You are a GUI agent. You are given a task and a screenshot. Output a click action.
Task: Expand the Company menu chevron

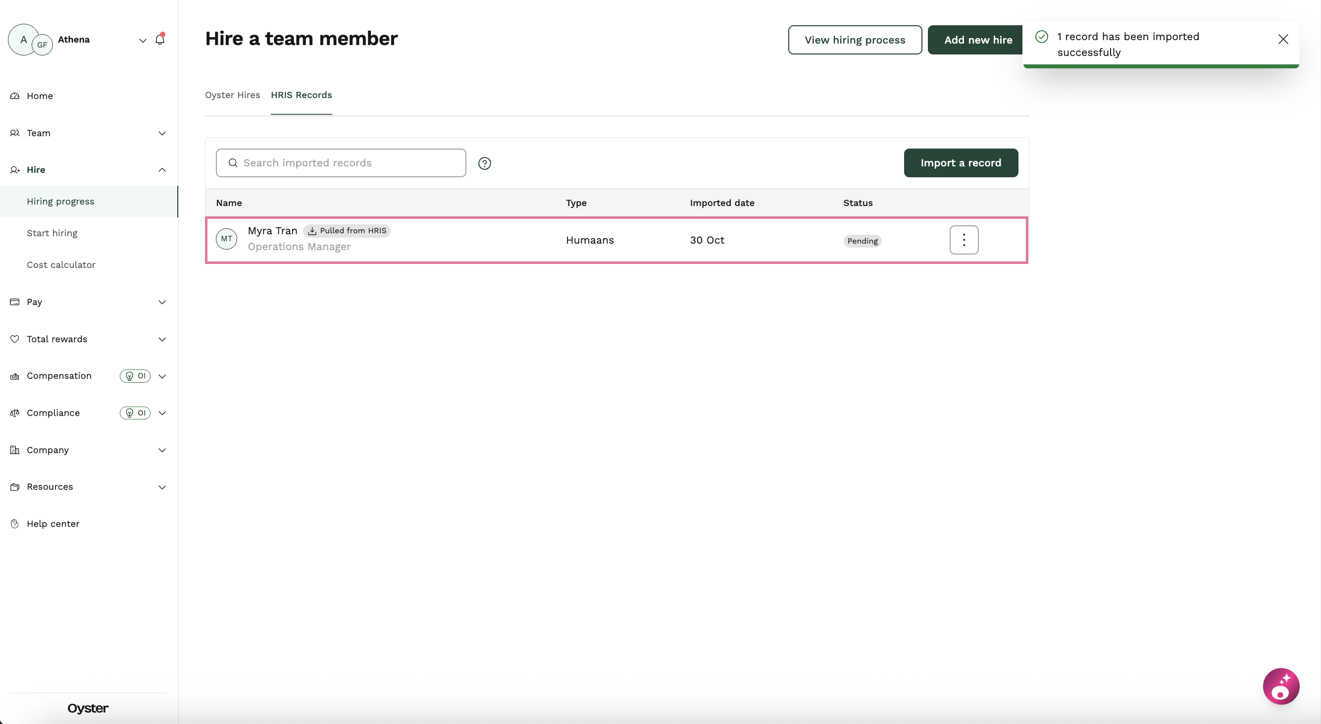(162, 450)
